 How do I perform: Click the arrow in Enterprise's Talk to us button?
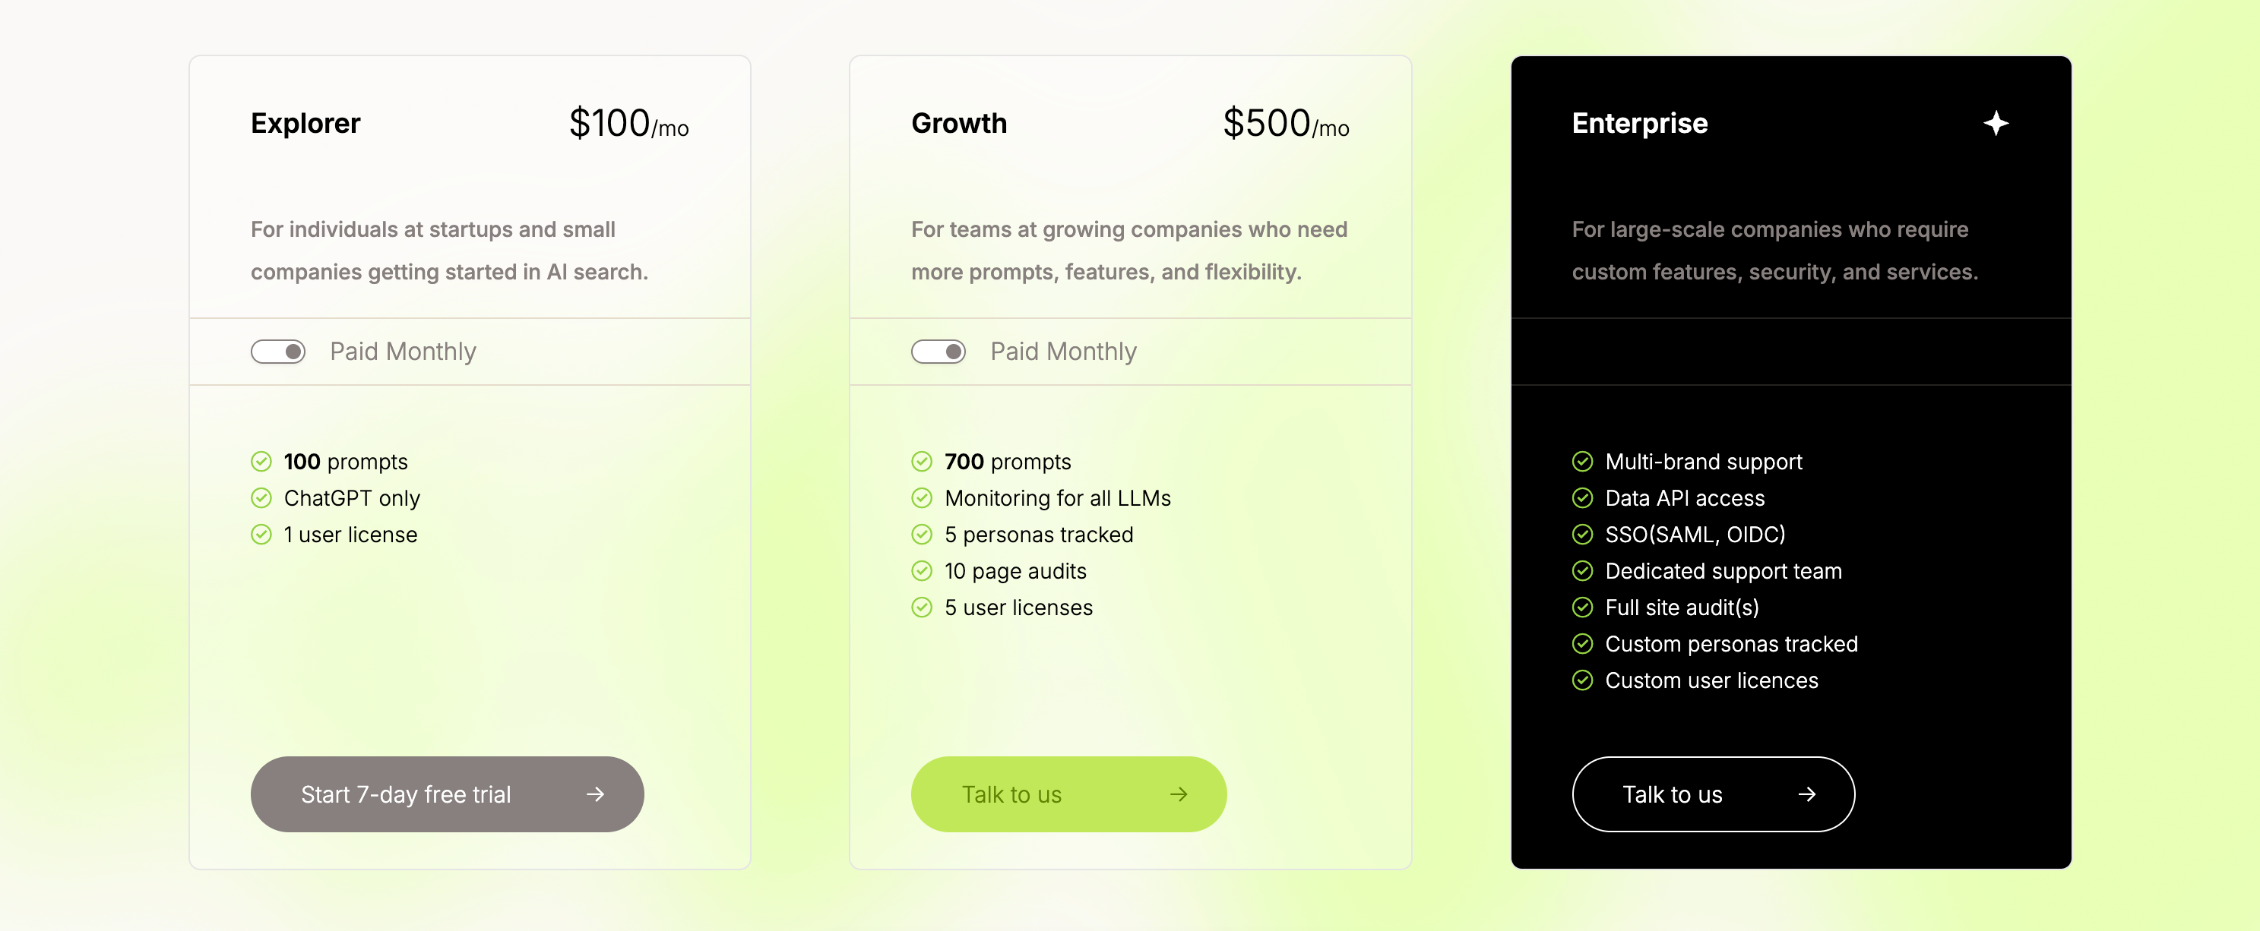tap(1806, 794)
